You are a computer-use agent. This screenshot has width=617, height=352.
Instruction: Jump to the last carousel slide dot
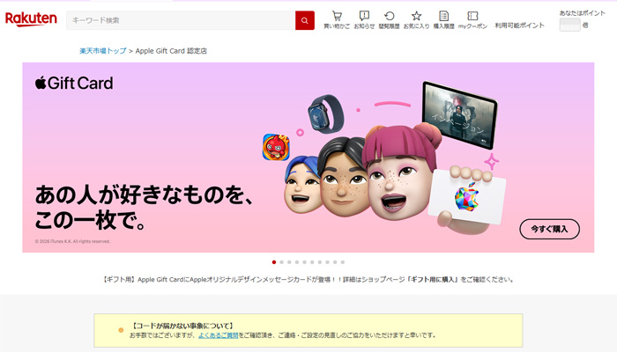point(343,262)
